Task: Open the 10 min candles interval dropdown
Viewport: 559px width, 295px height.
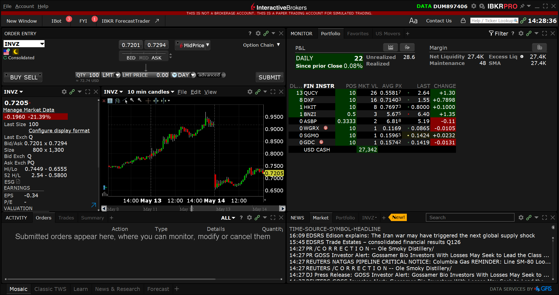Action: [x=151, y=92]
